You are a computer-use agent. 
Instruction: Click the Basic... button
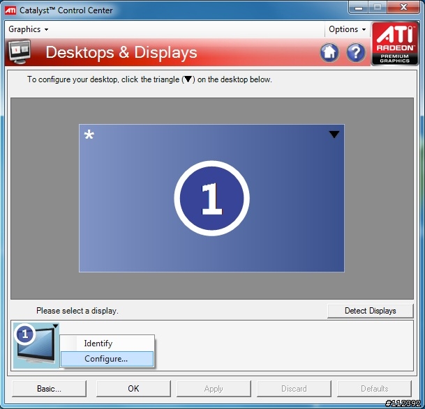click(x=49, y=389)
